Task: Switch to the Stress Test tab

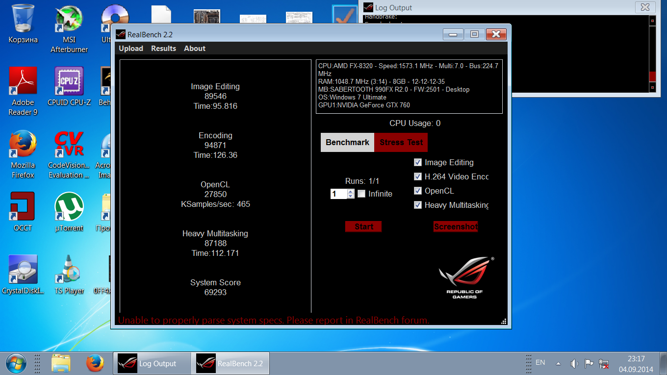Action: click(x=401, y=142)
